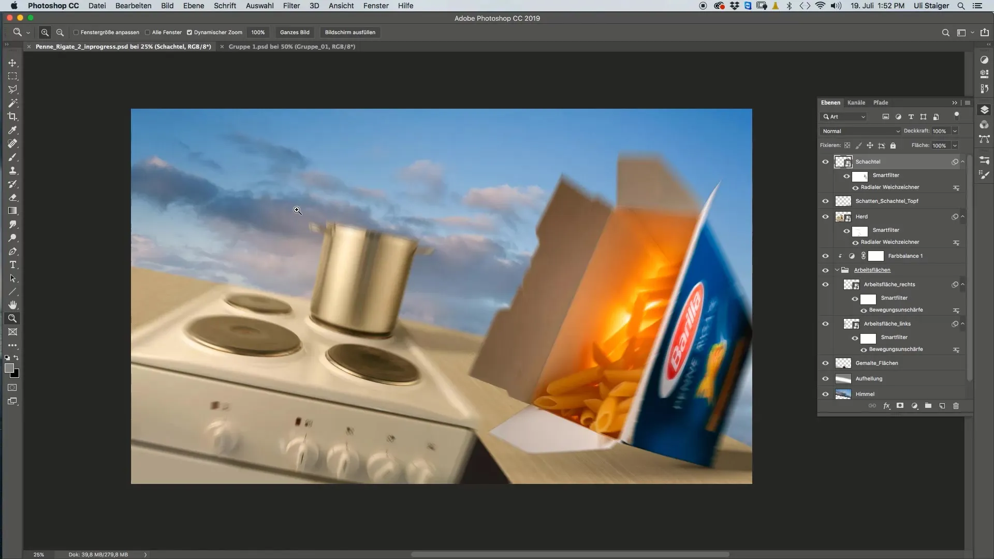The image size is (994, 559).
Task: Open the Wi-Fi status menu
Action: [820, 6]
